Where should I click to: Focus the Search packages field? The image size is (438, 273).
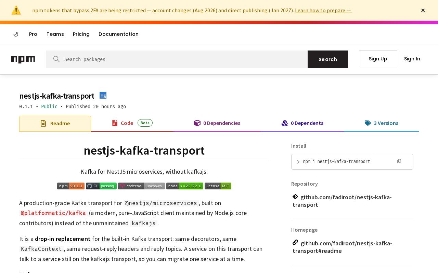[177, 59]
